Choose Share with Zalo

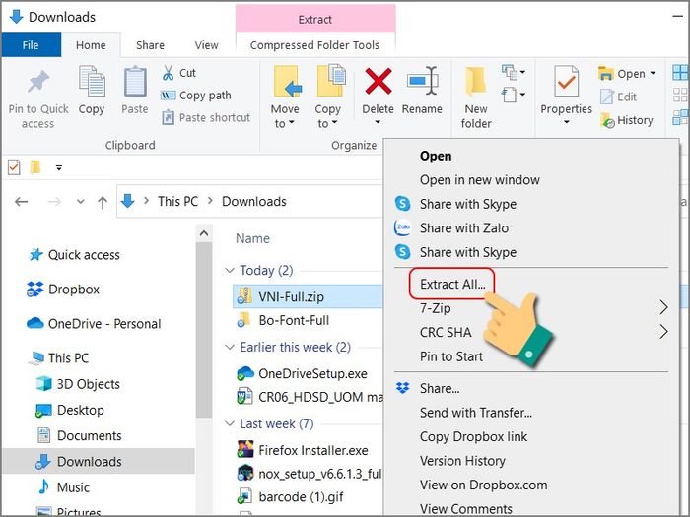click(x=464, y=228)
